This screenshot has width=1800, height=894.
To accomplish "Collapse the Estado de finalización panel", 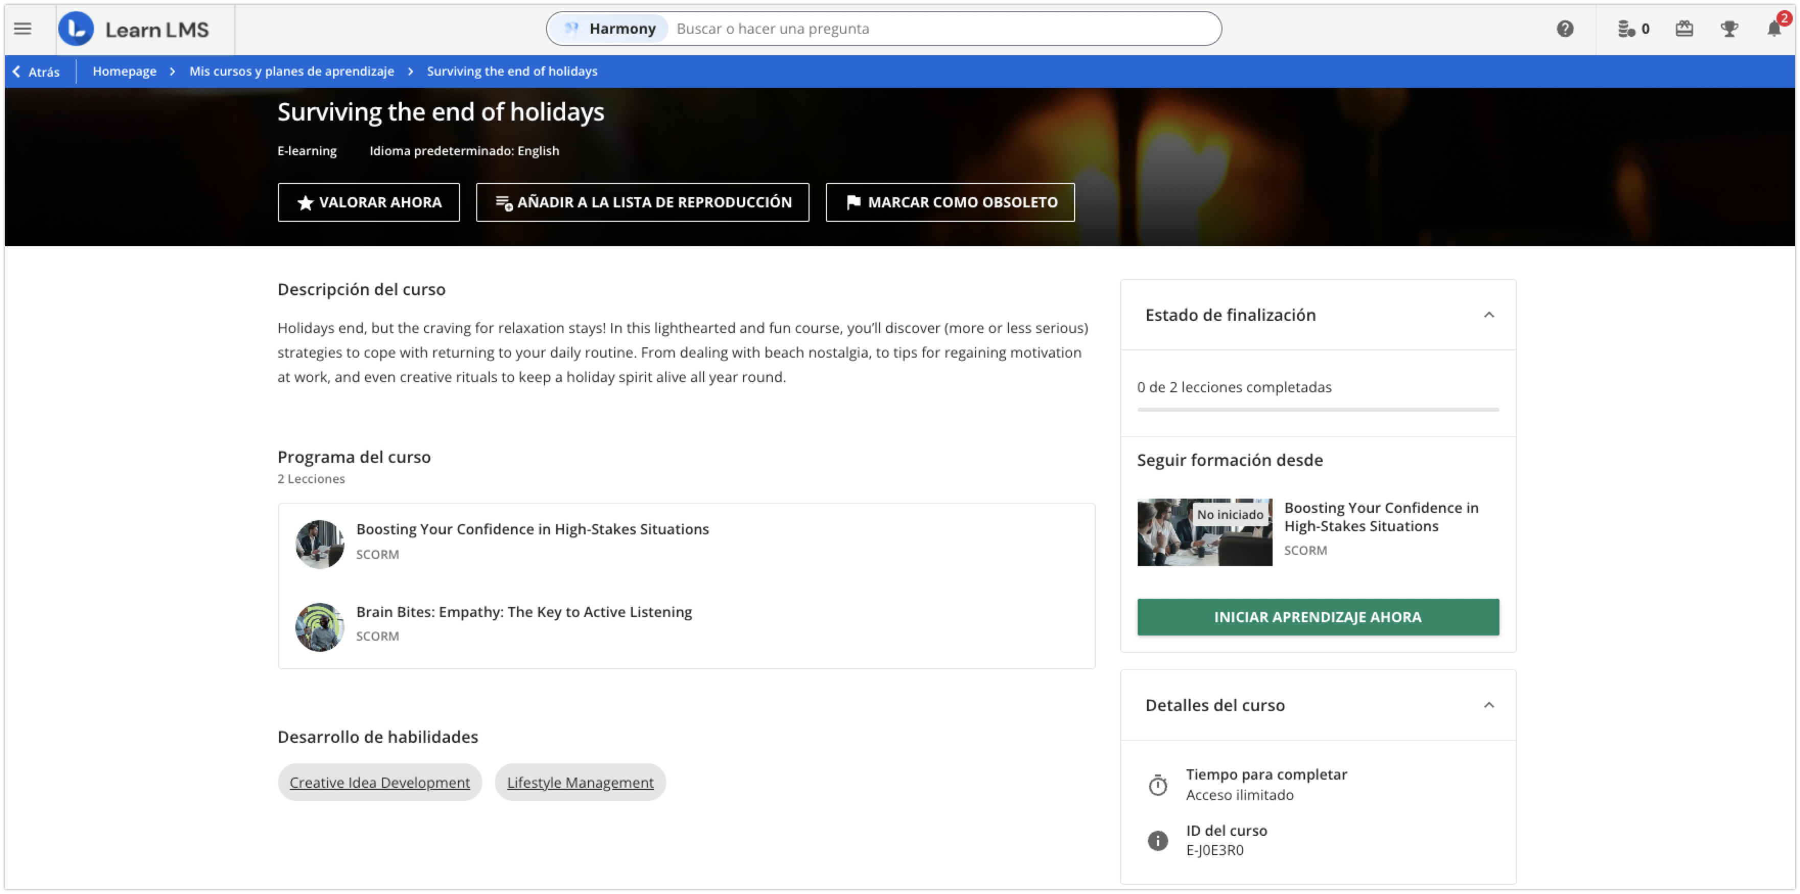I will pyautogui.click(x=1488, y=315).
